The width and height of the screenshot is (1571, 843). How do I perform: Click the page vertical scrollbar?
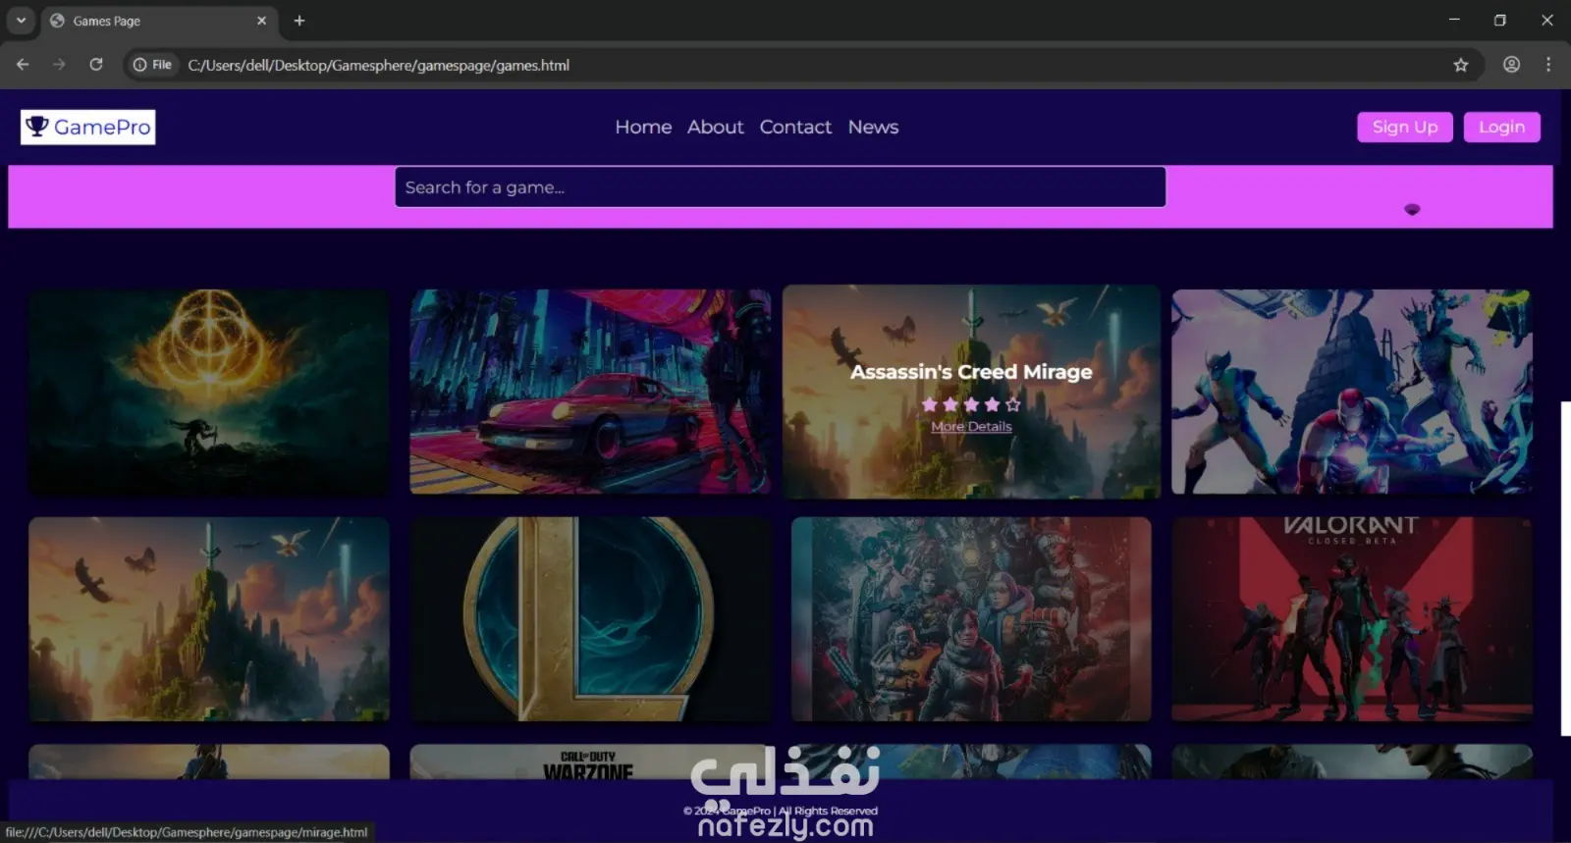[1565, 568]
